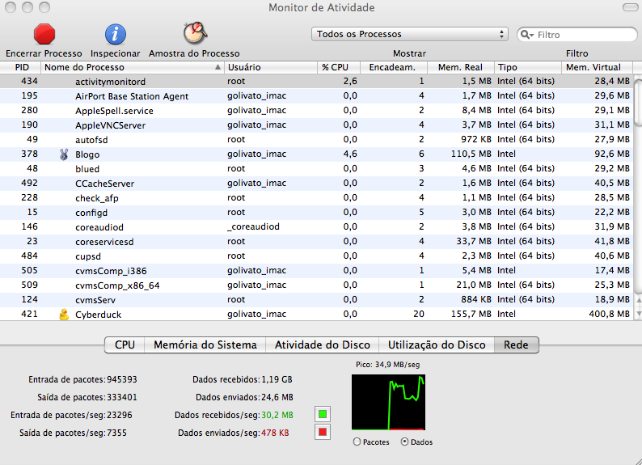Select the AppleSpell.service process
This screenshot has width=642, height=465.
[x=114, y=111]
